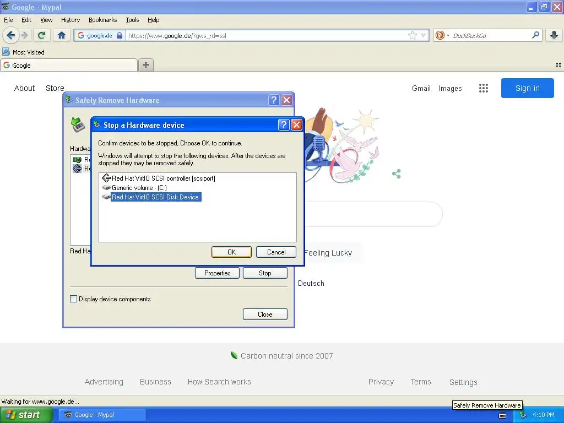Click the search magnifier icon
This screenshot has width=564, height=423.
tap(535, 35)
